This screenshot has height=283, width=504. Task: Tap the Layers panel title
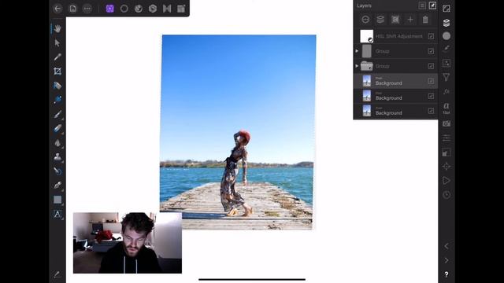coord(364,6)
